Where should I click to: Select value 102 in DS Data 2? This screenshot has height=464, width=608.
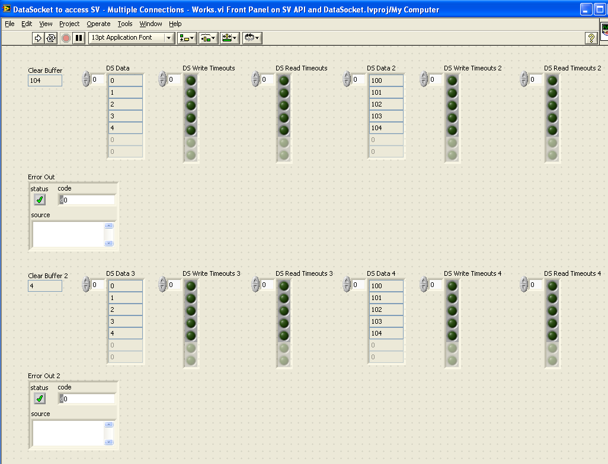pyautogui.click(x=386, y=104)
